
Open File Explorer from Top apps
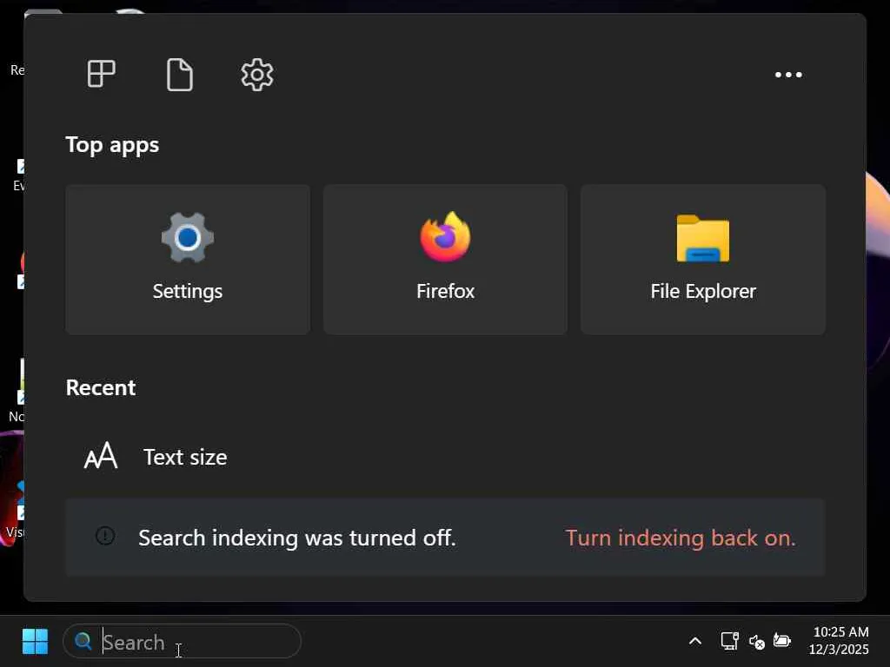(702, 259)
